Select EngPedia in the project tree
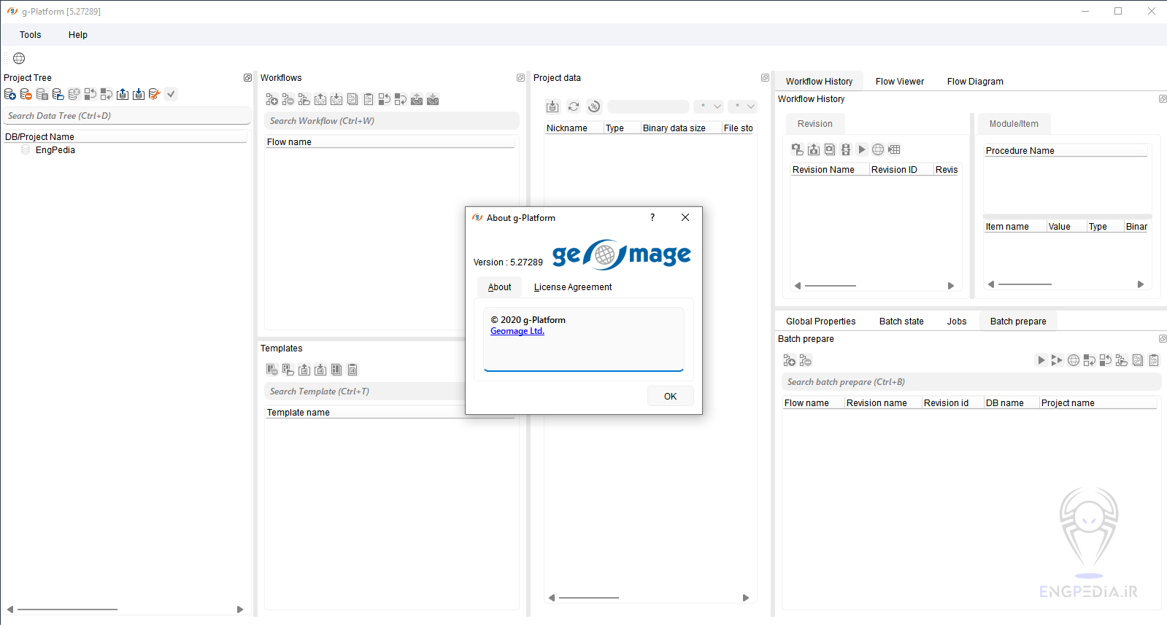Screen dimensions: 1167x627 (x=55, y=150)
